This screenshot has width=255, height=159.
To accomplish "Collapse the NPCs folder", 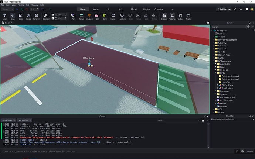I will point(216,73).
